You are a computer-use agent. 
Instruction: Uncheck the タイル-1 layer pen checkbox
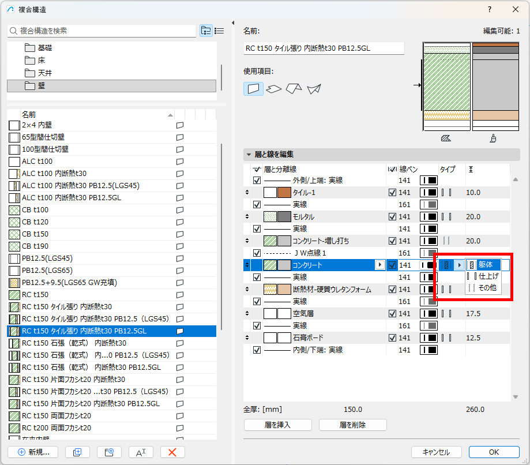click(392, 193)
